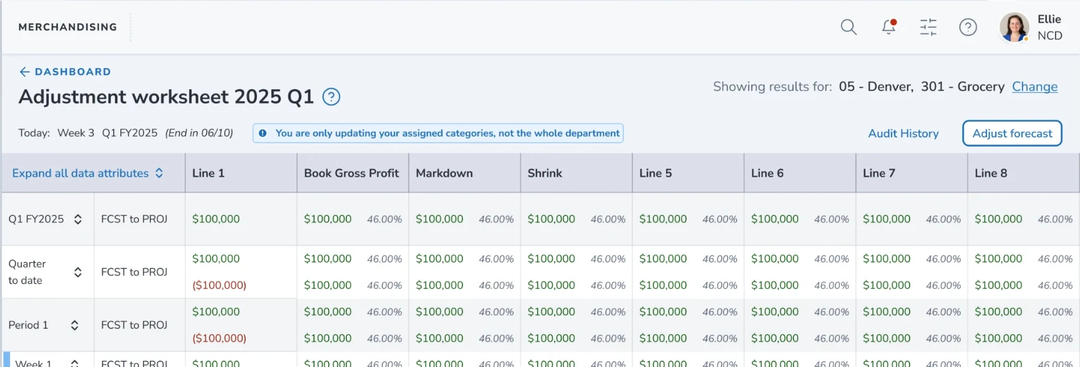
Task: Click Line 8 46.00% in Q1 FY2025 row
Action: point(1055,220)
